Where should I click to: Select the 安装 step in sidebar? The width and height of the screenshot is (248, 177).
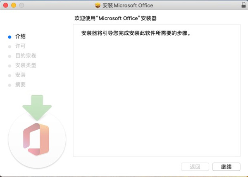20,75
